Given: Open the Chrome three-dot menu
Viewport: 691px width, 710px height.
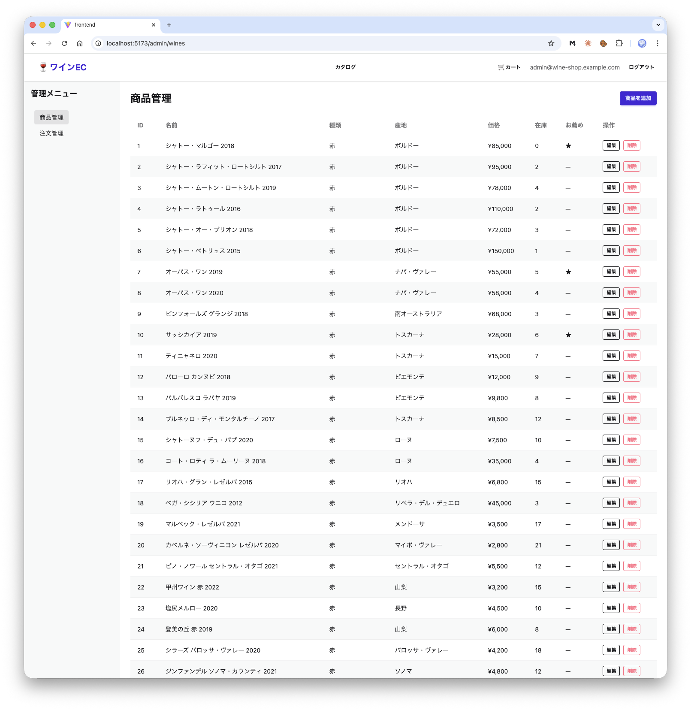Looking at the screenshot, I should click(657, 43).
